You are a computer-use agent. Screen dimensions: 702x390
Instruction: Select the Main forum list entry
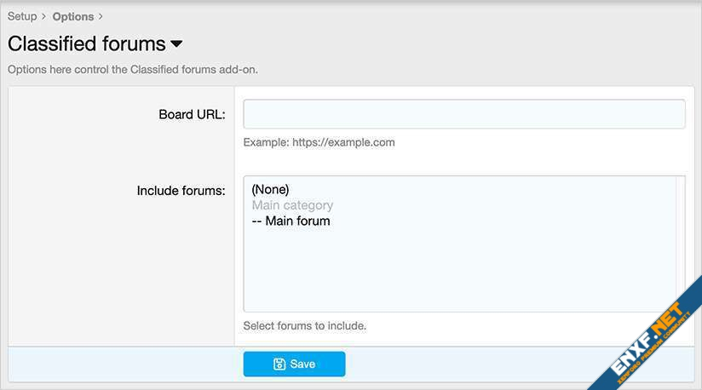(x=291, y=221)
